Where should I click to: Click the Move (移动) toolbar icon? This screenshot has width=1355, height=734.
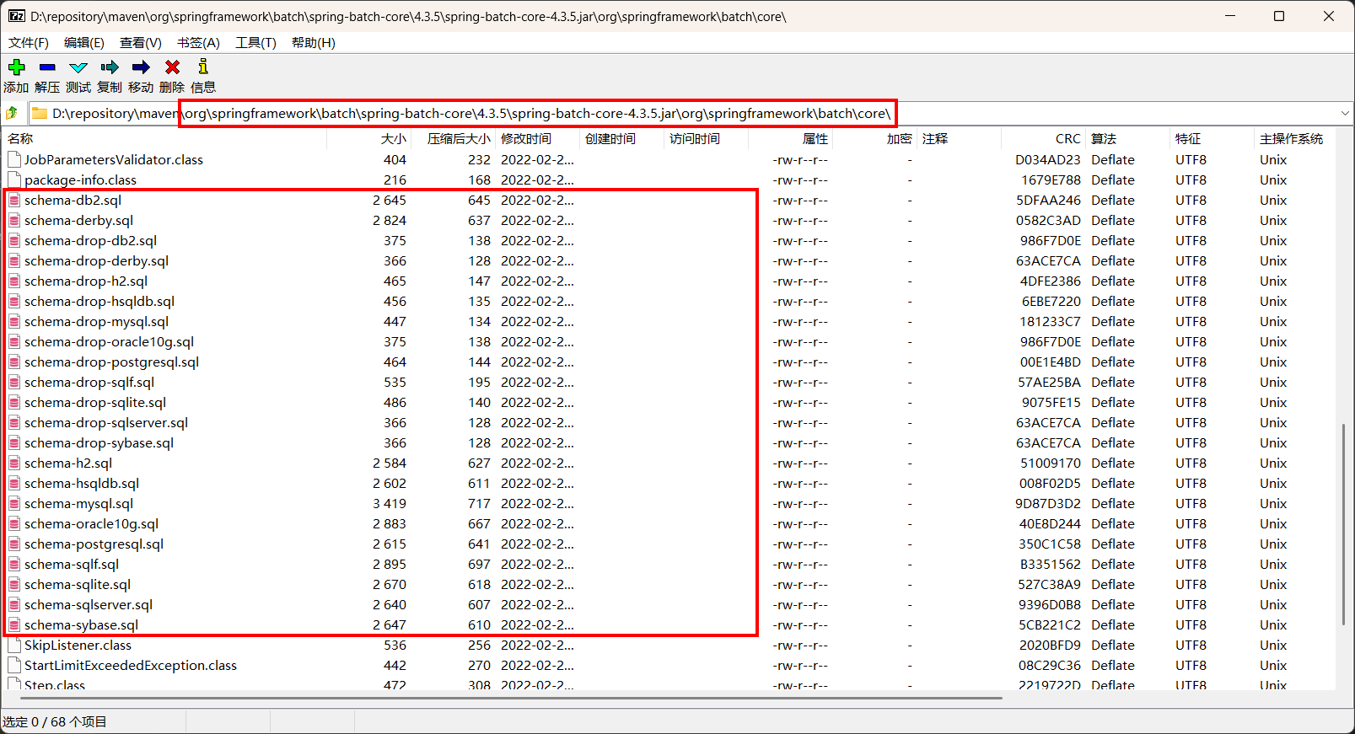[x=141, y=67]
